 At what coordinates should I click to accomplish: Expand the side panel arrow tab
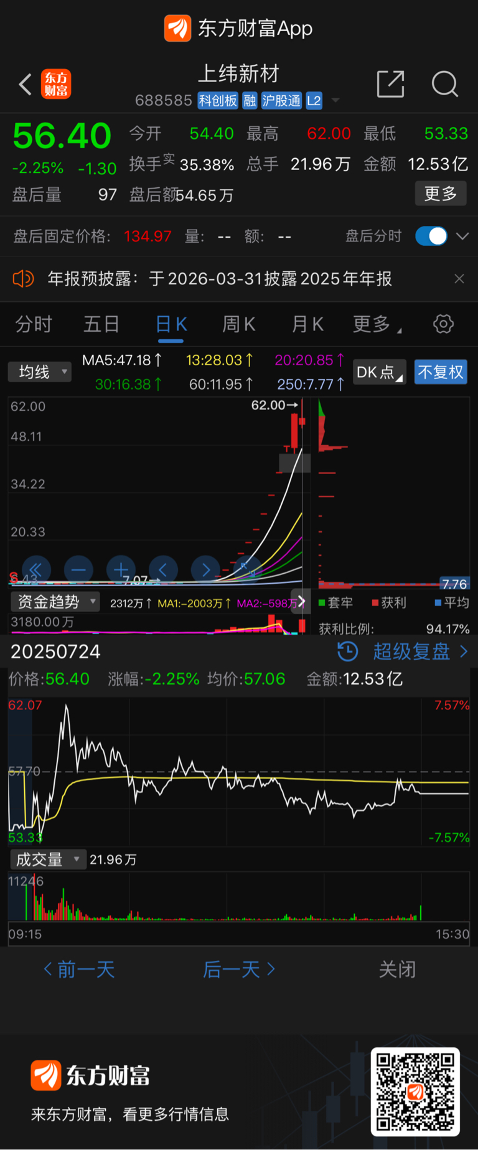click(301, 601)
